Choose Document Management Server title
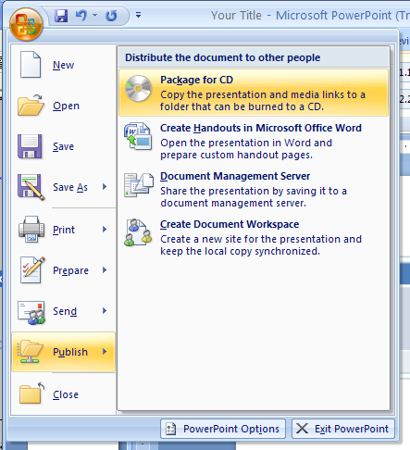 [235, 176]
